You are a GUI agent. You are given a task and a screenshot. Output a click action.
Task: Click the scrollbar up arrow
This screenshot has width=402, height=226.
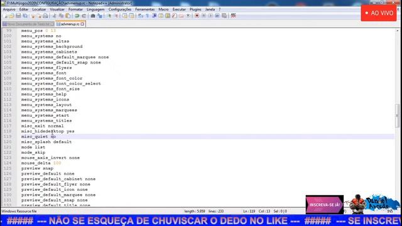[x=397, y=31]
